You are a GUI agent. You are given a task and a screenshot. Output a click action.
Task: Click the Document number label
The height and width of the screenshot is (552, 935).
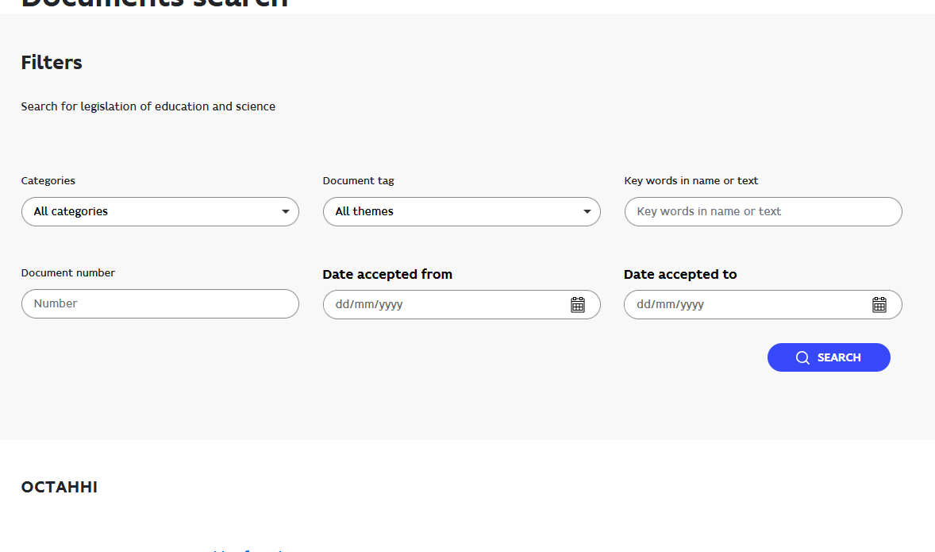click(x=68, y=273)
